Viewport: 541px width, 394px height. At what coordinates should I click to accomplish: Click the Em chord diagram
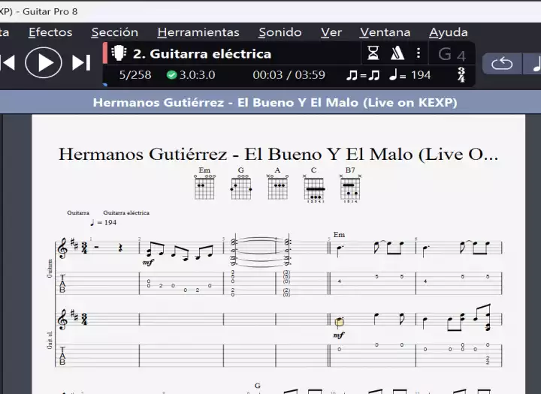point(204,185)
